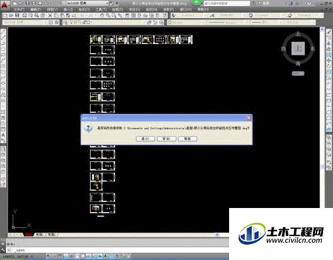Click the search box in title bar
Screen dimensions: 333x260
tap(226, 3)
